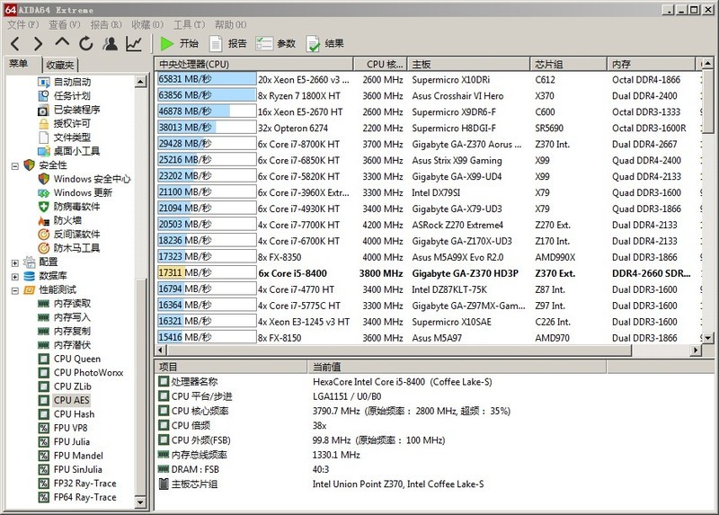Viewport: 719px width, 515px height.
Task: Select FP64 Ray-Trace in the tree
Action: [x=84, y=497]
